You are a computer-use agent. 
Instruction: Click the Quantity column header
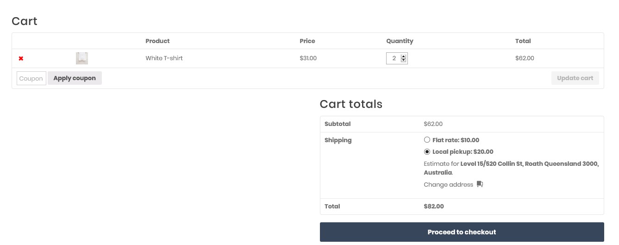[400, 41]
